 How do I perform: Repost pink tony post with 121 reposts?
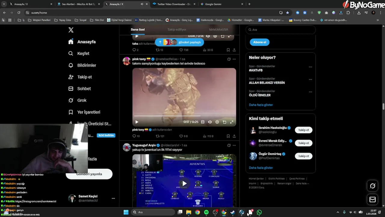click(160, 136)
